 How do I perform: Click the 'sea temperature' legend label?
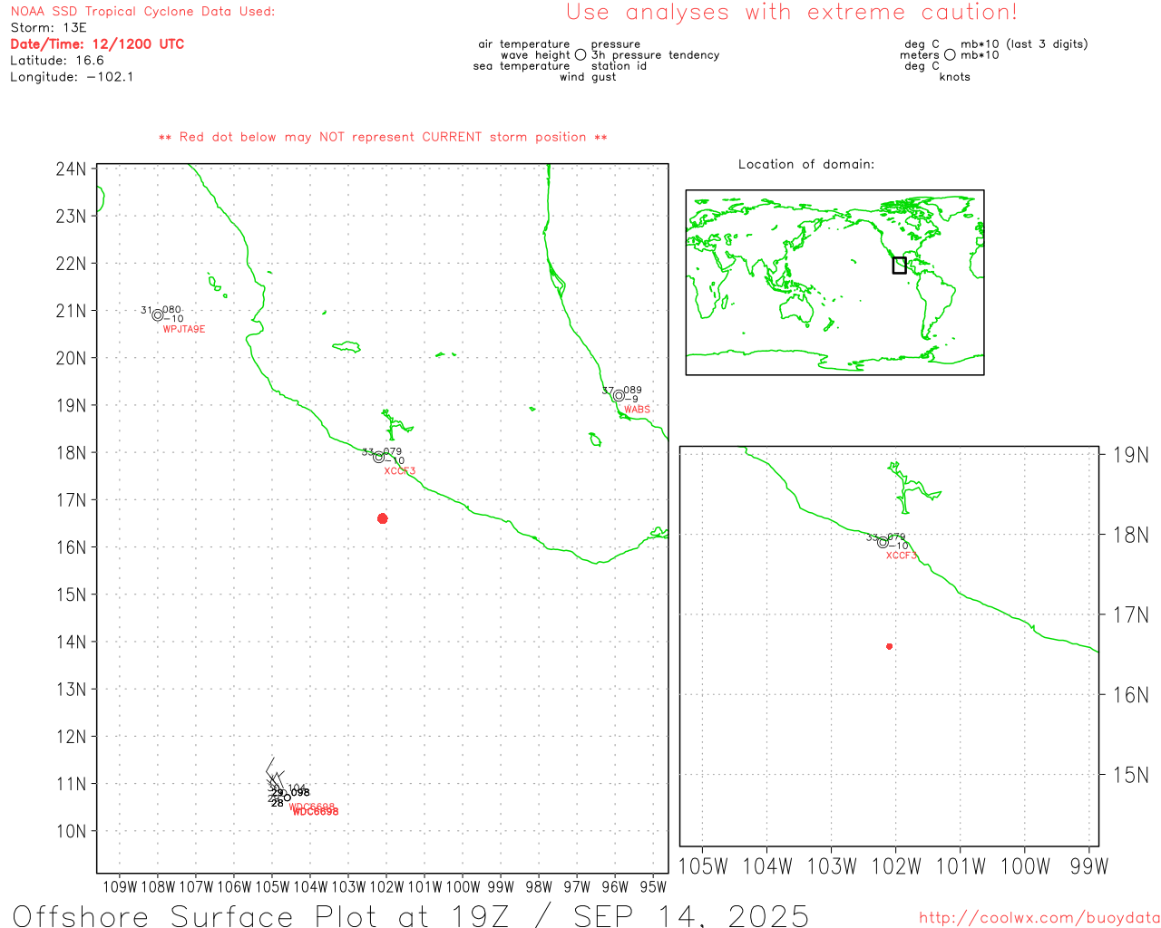click(x=522, y=66)
